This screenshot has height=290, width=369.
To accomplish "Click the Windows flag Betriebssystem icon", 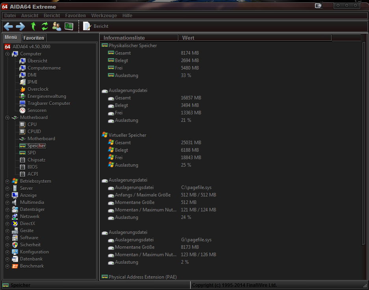I will click(x=15, y=181).
